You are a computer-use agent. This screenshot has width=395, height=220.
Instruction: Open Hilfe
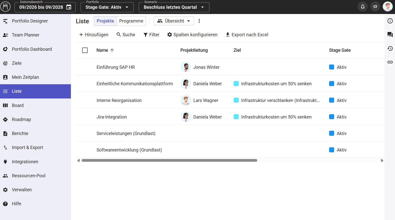click(35, 204)
